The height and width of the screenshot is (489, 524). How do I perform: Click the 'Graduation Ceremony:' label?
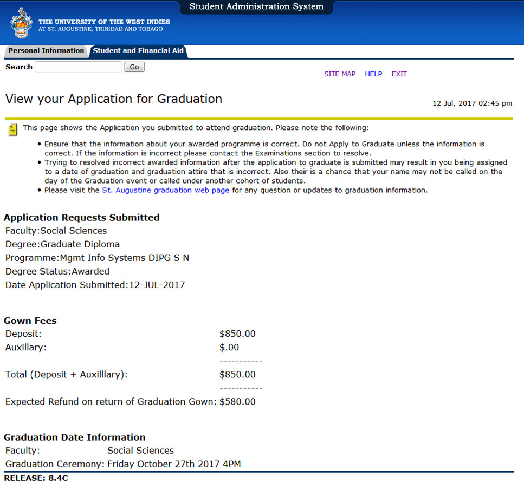55,464
